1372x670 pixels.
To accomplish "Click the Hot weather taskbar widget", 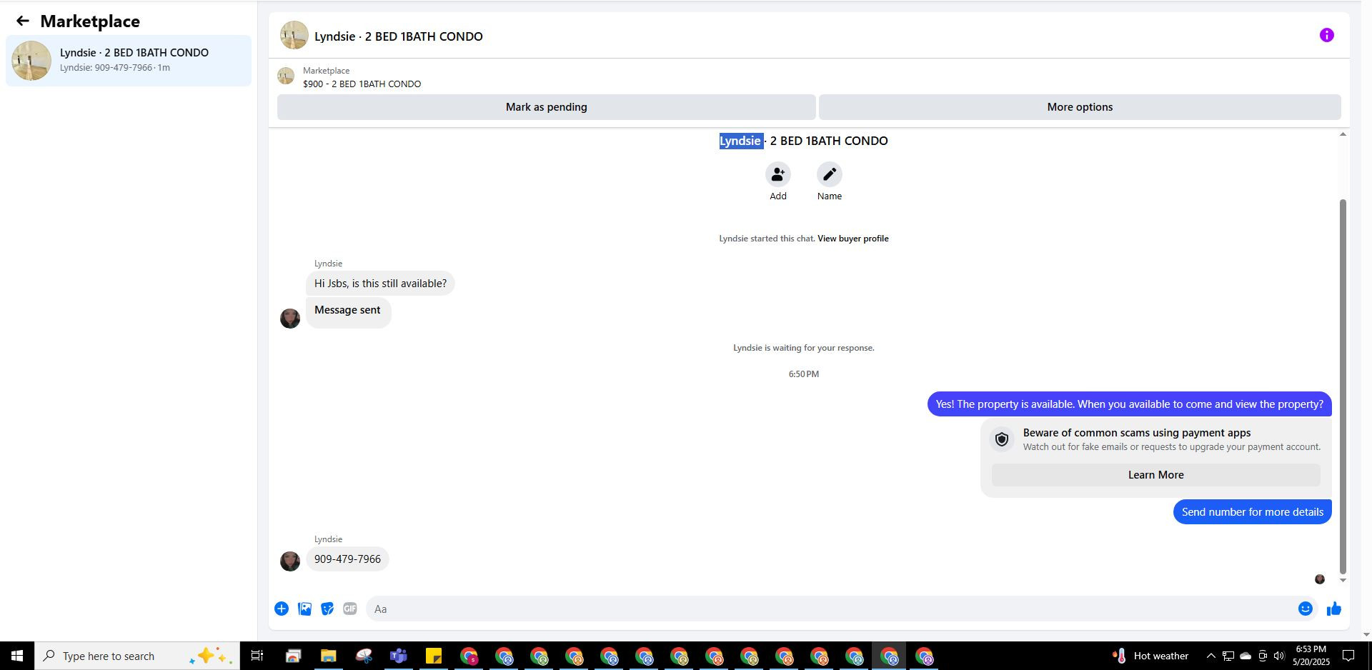I will 1150,656.
